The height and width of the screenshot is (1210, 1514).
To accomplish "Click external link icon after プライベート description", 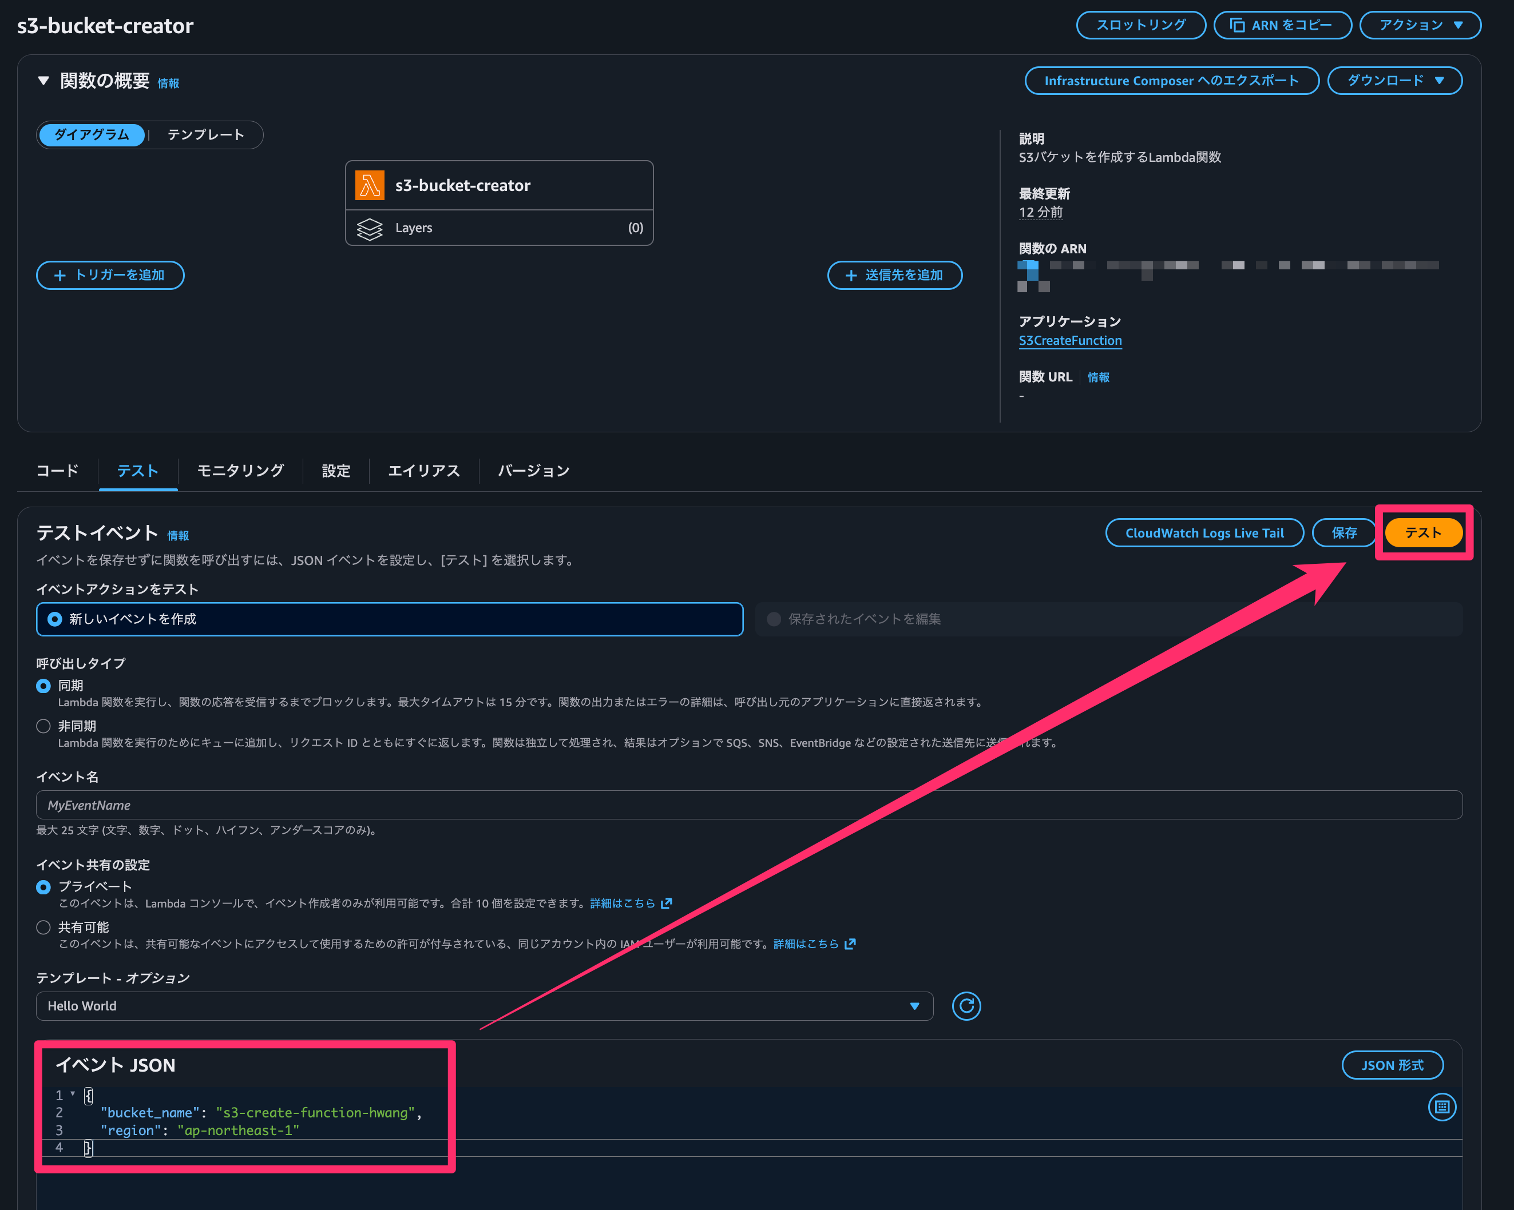I will (667, 903).
